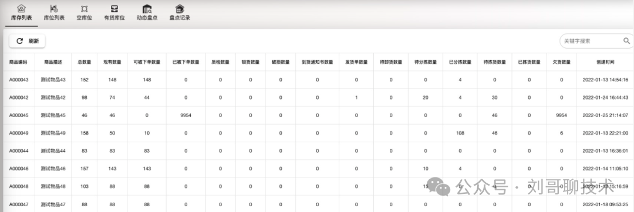634x212 pixels.
Task: Click the 锁货数量 column header
Action: pyautogui.click(x=250, y=62)
